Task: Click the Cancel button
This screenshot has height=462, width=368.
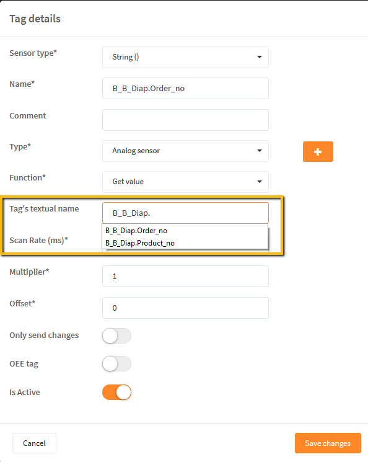Action: (34, 443)
